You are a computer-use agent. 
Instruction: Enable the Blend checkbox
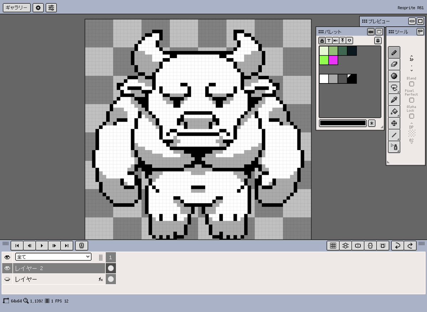(411, 84)
